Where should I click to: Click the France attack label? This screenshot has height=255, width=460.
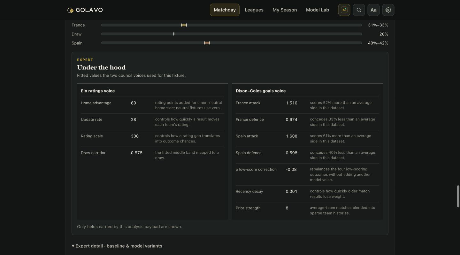(x=248, y=103)
